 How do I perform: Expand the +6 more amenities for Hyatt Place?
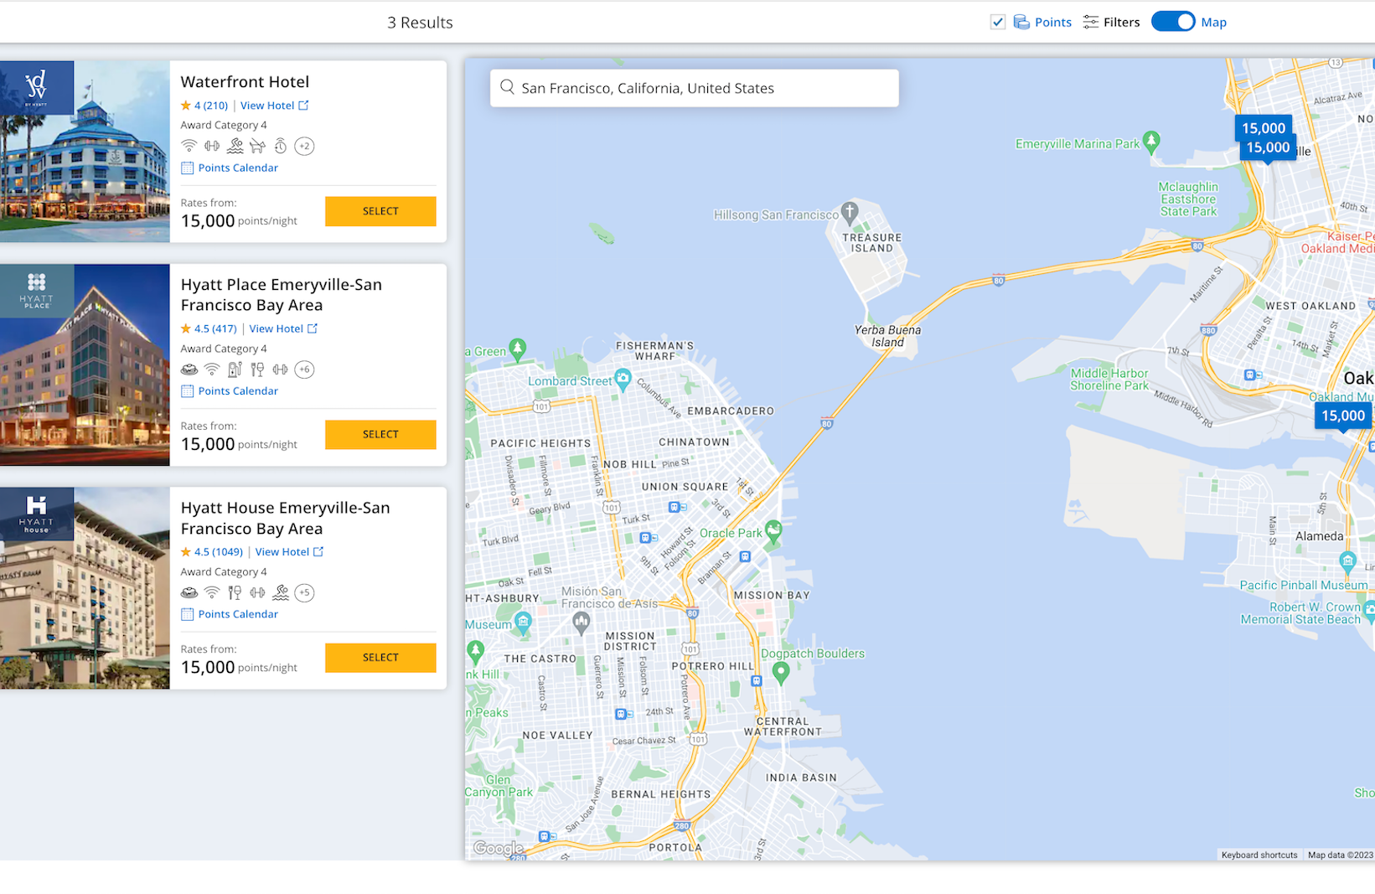(x=304, y=369)
